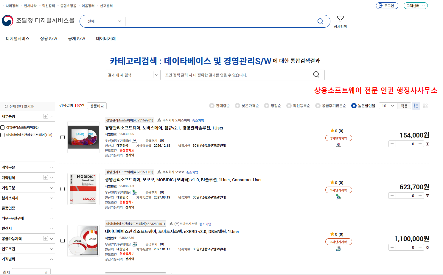Switch to list view icon
This screenshot has height=275, width=443.
[x=416, y=106]
